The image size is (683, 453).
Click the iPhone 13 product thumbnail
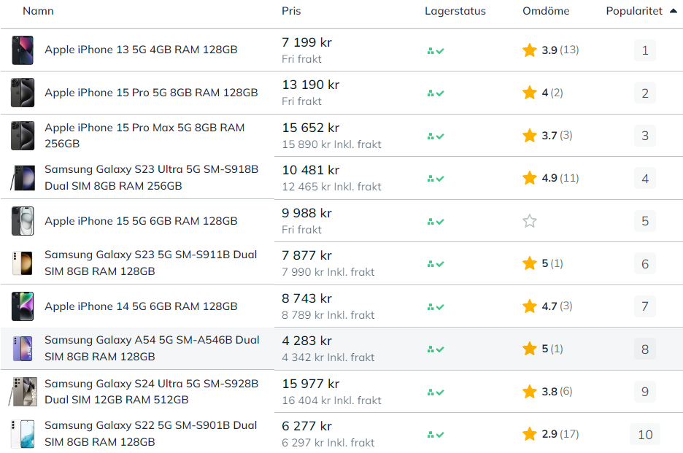[x=22, y=50]
